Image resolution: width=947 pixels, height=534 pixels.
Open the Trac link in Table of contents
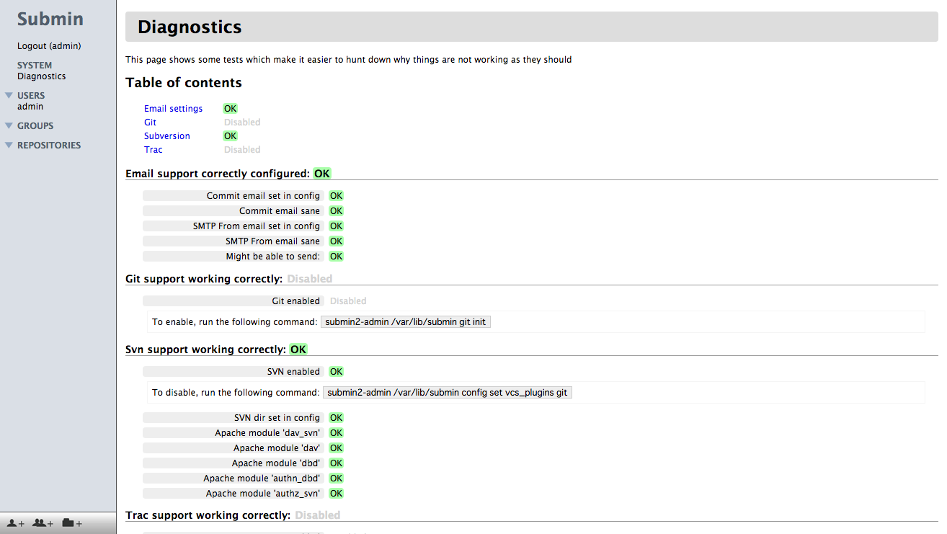(x=153, y=149)
